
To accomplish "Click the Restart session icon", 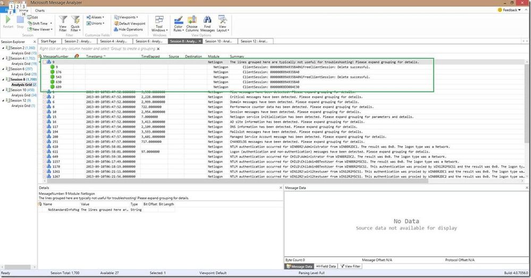I will point(8,20).
